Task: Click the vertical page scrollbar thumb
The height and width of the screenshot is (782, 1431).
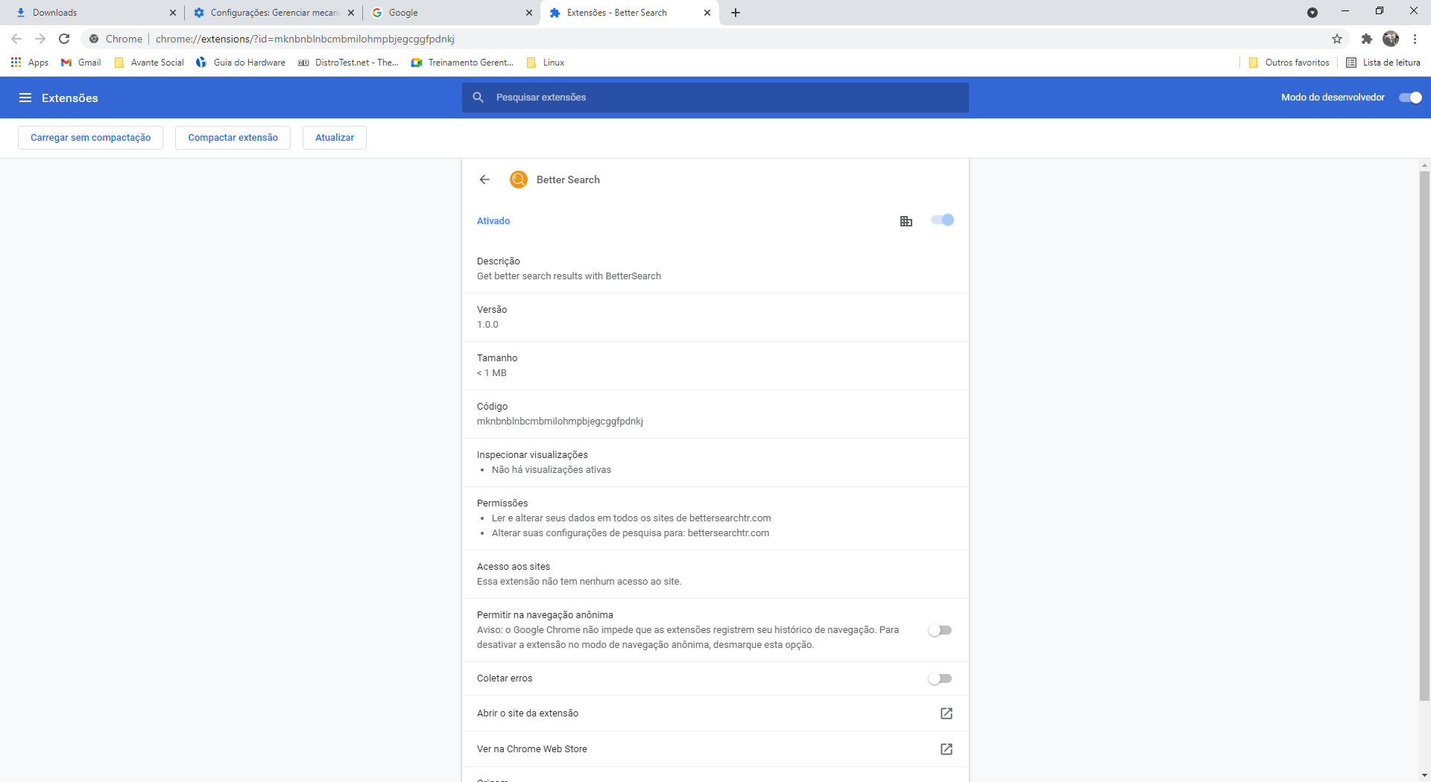Action: pos(1424,436)
